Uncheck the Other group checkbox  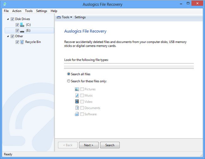coord(12,36)
